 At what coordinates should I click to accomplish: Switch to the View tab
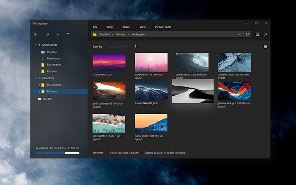[143, 27]
